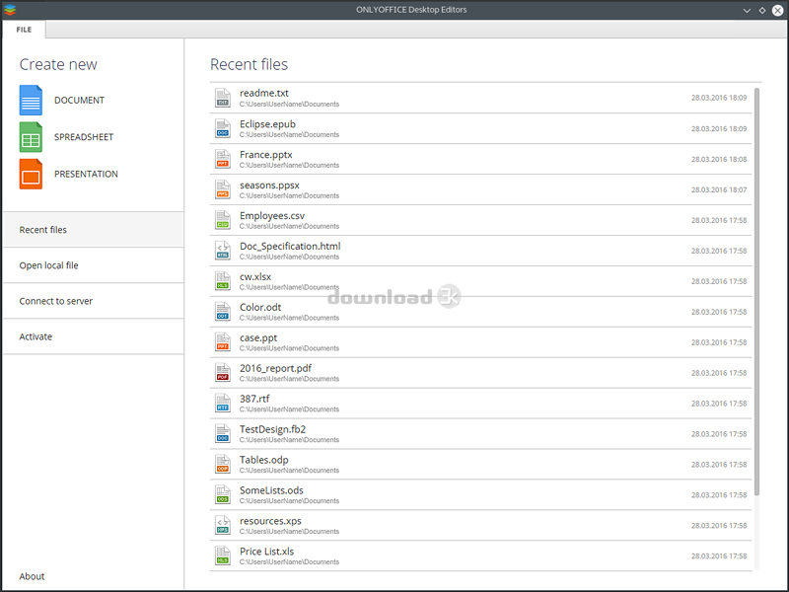Screen dimensions: 789x592
Task: Click the blue Document icon under Create new
Action: coord(31,101)
